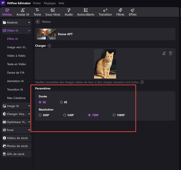Open the Avatar IA tool icon

click(23, 10)
